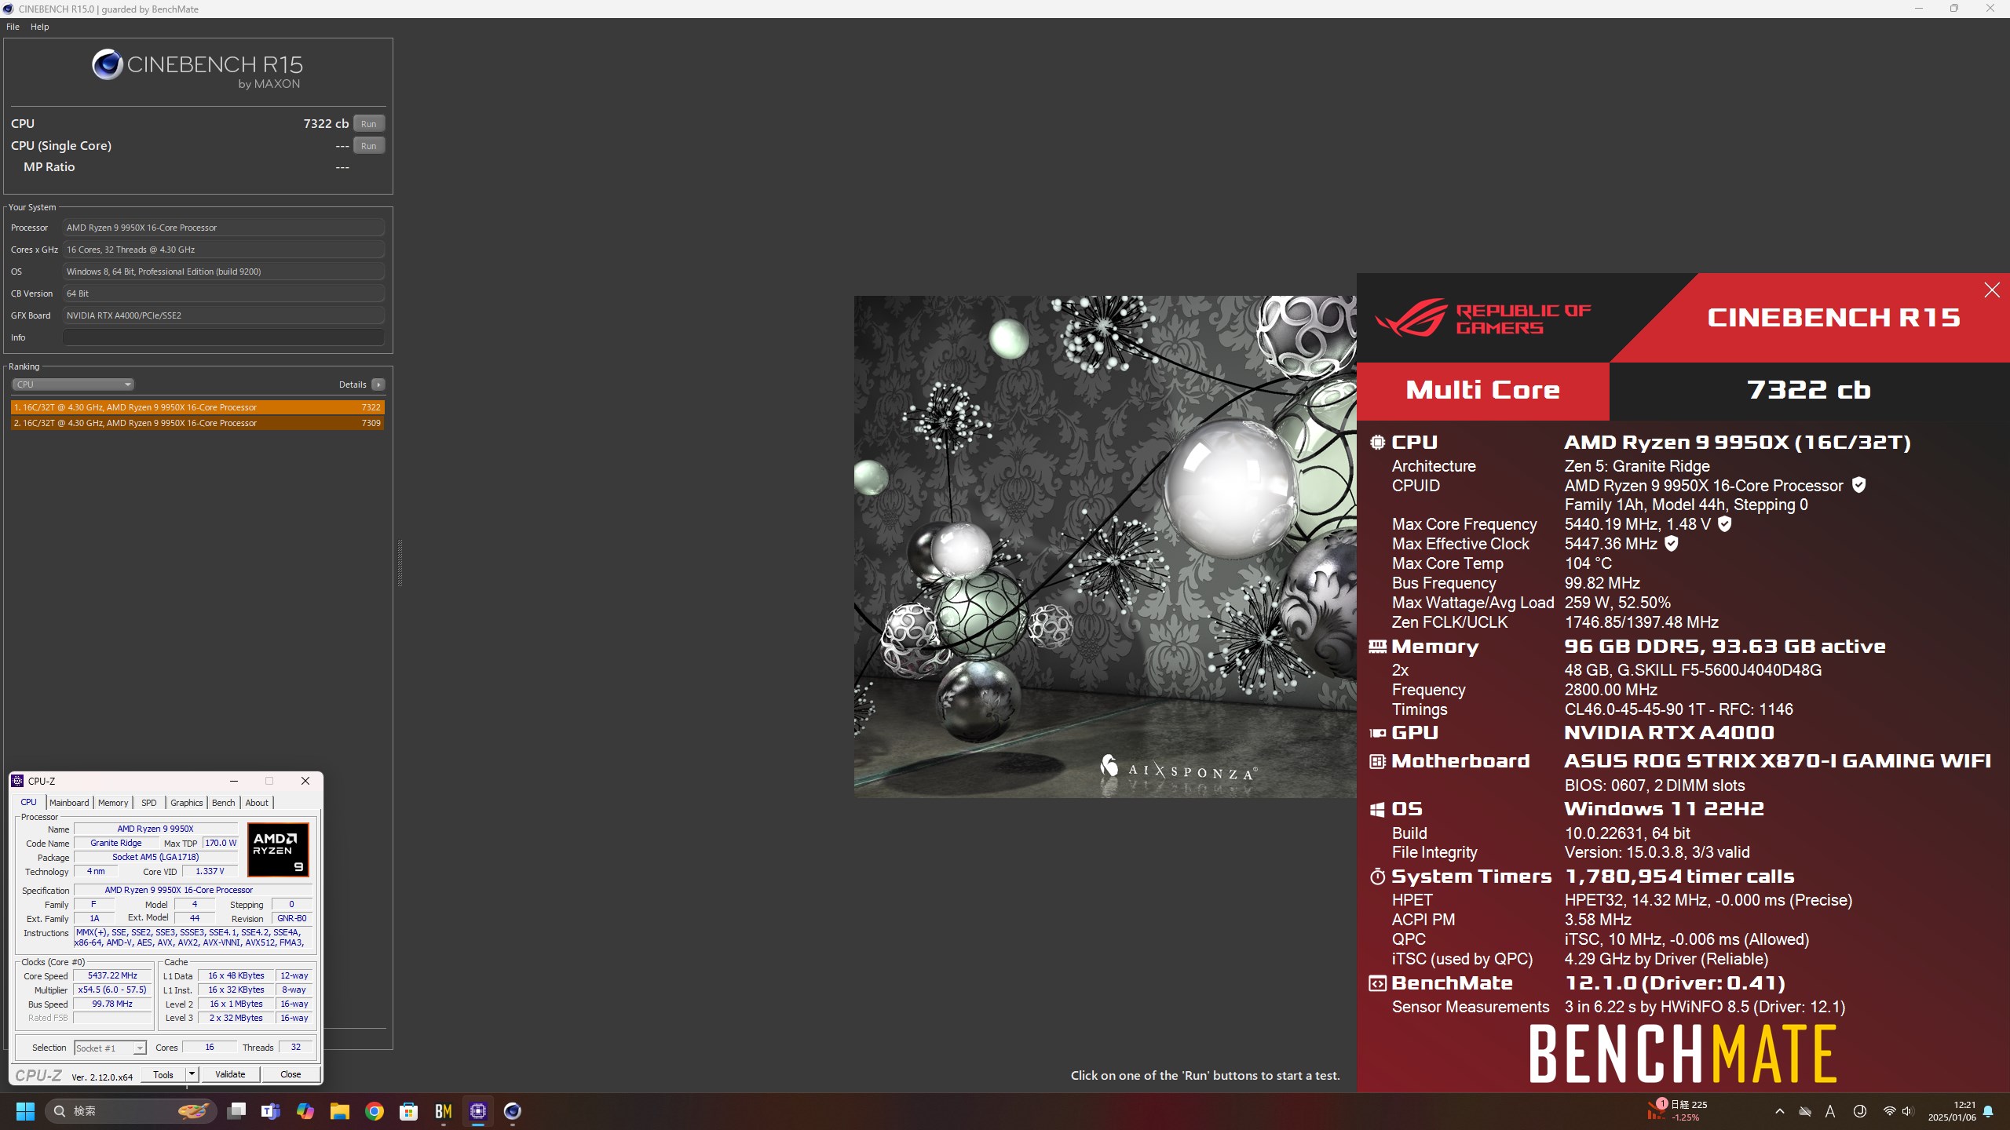Run the CPU multi-core benchmark
2010x1130 pixels.
(x=369, y=123)
